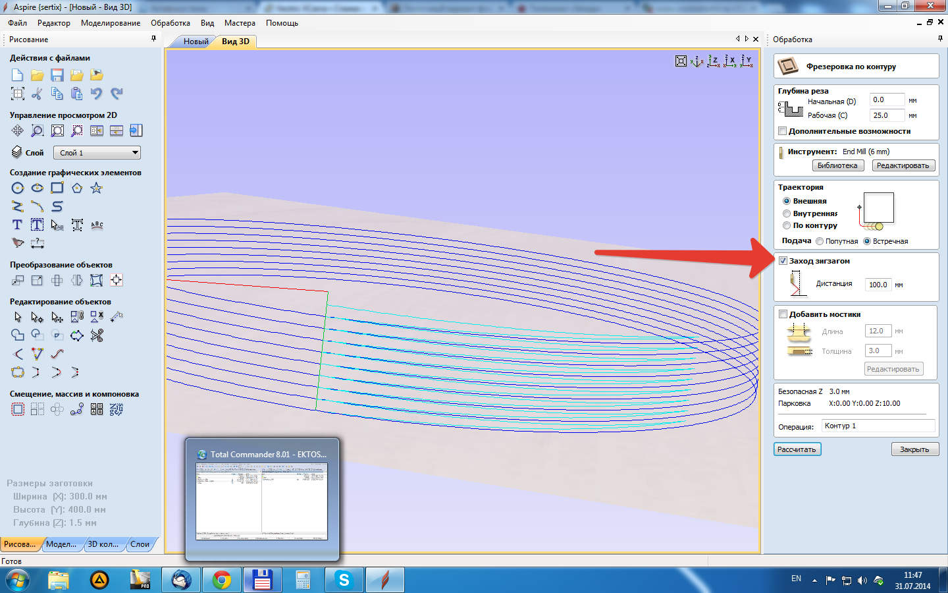Open the Библиотека tool library
Screen dimensions: 948x593
click(x=837, y=165)
